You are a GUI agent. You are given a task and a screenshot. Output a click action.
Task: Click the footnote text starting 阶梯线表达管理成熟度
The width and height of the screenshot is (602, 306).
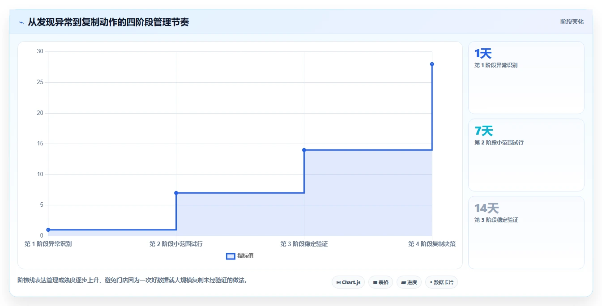pyautogui.click(x=132, y=280)
